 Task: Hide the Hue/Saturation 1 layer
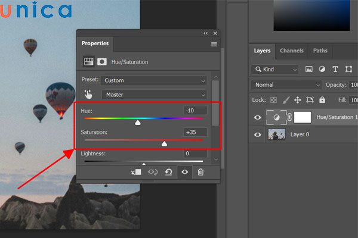[x=258, y=118]
